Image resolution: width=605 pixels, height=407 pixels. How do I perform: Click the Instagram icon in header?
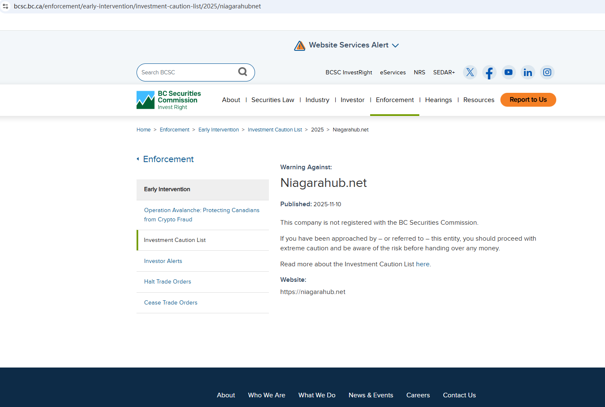point(547,72)
